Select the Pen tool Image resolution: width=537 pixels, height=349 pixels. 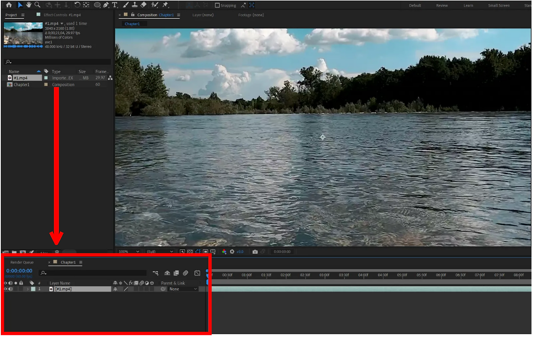pyautogui.click(x=106, y=5)
